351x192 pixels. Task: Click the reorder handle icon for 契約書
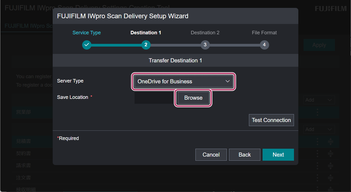point(331,154)
